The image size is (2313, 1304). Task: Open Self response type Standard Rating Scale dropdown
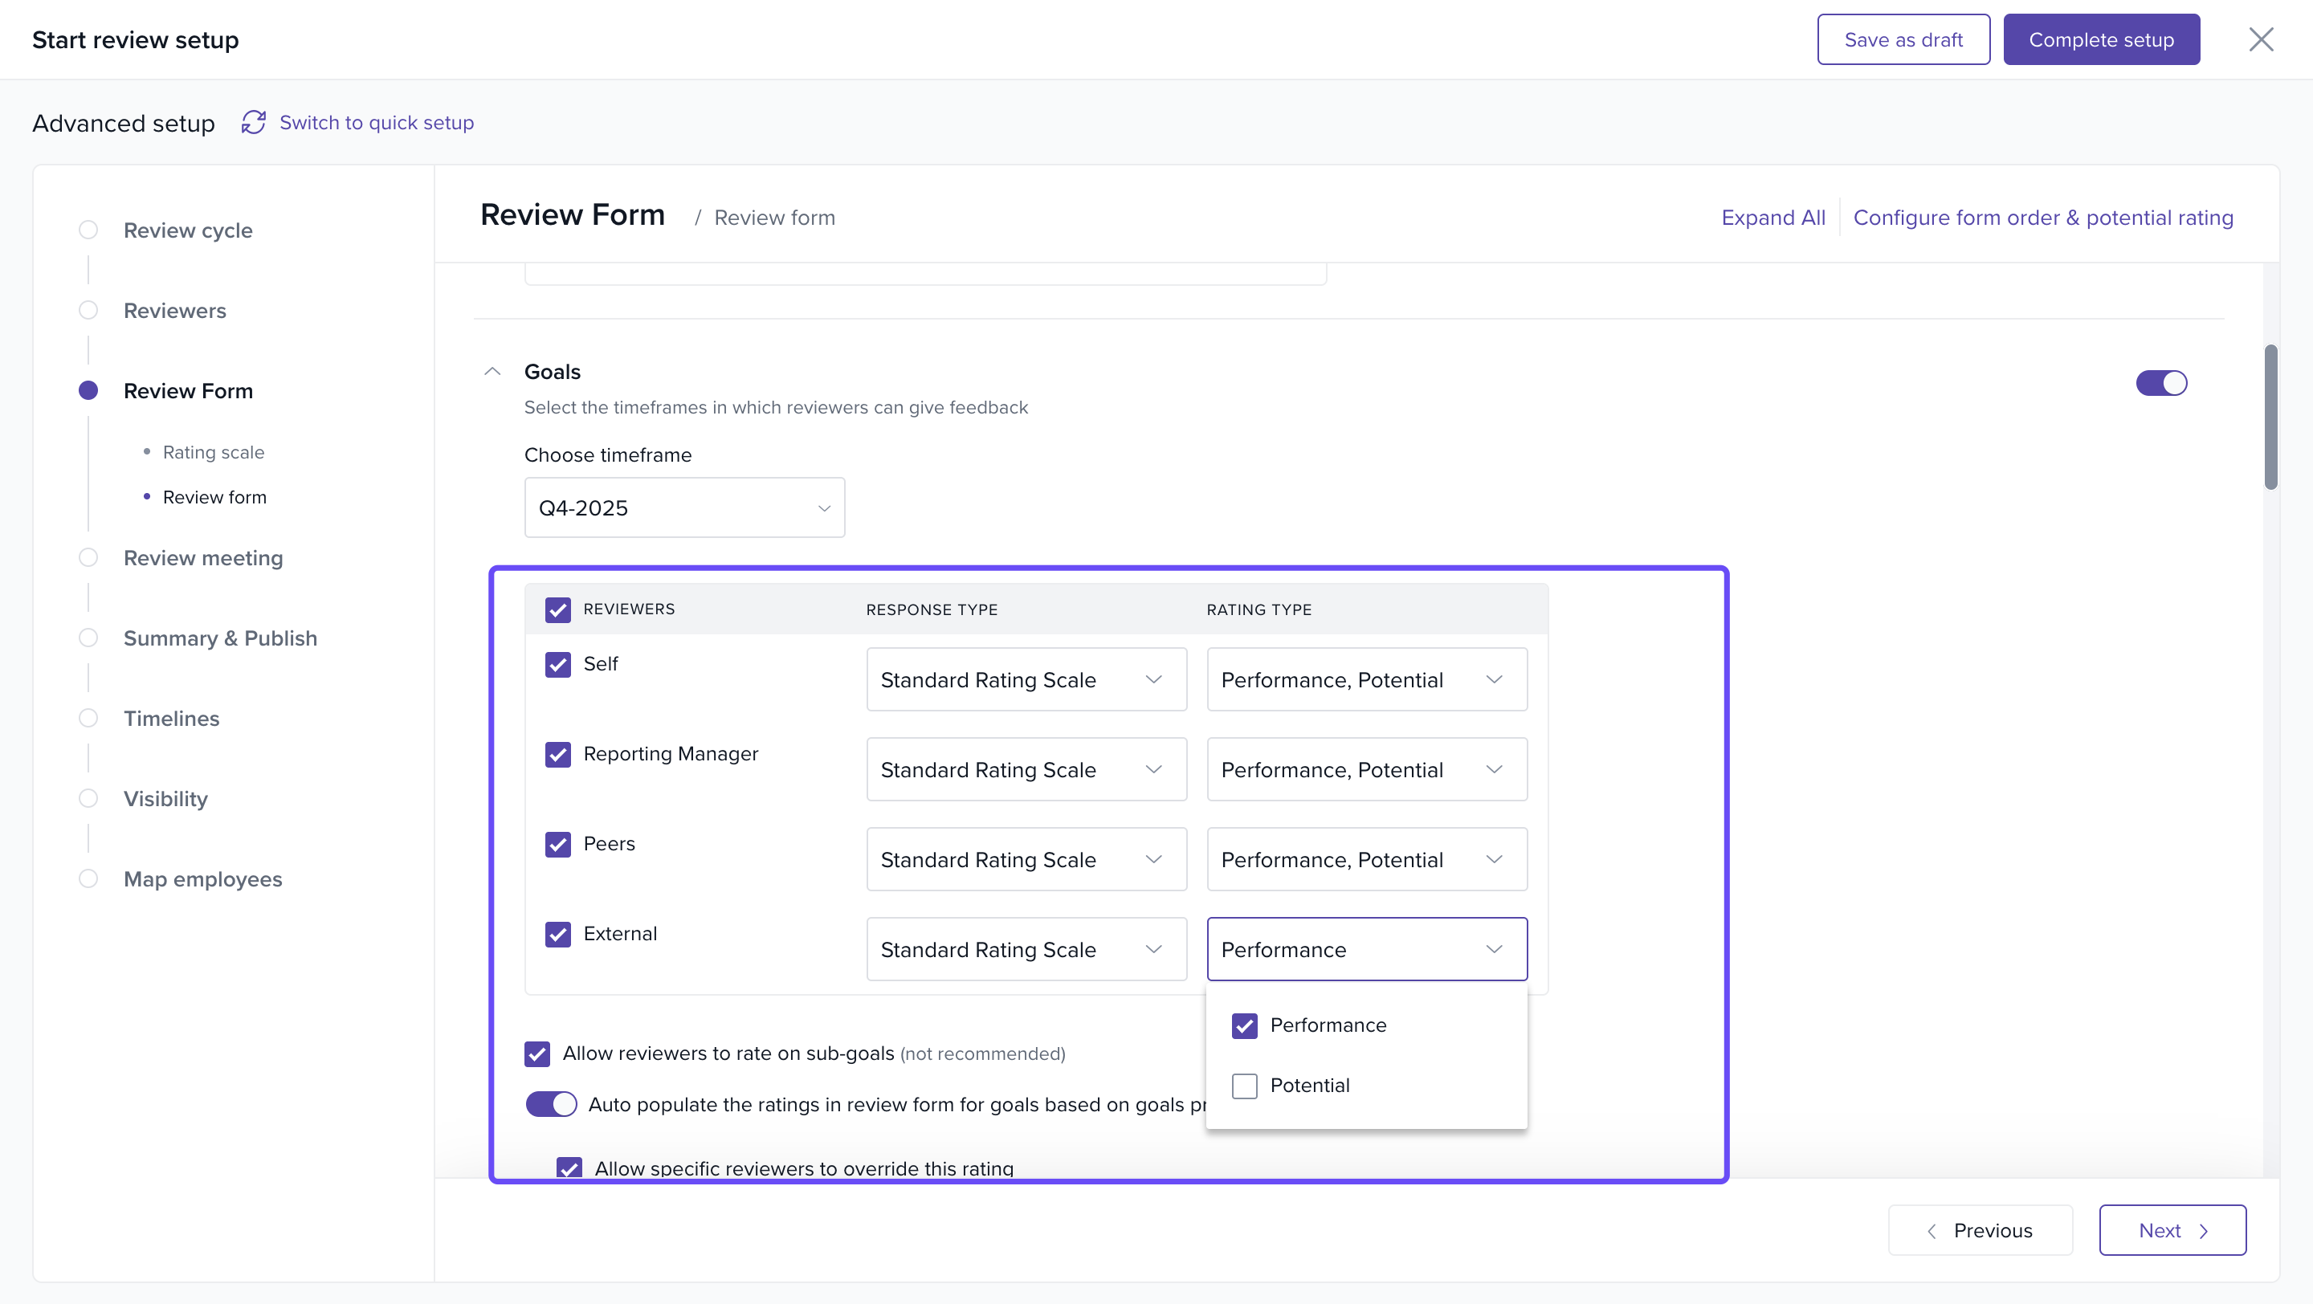click(x=1026, y=679)
